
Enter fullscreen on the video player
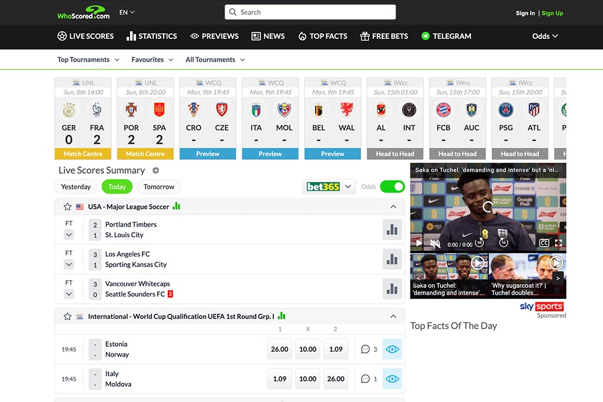(558, 243)
